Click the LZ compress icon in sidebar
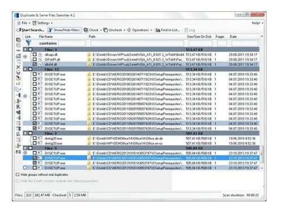Screen dimensions: 284x212 click(18, 83)
